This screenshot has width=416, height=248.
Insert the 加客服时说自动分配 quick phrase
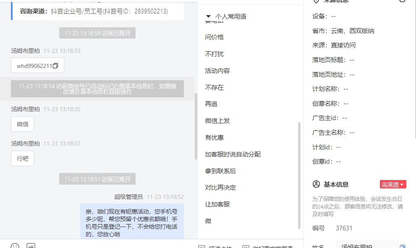(233, 154)
